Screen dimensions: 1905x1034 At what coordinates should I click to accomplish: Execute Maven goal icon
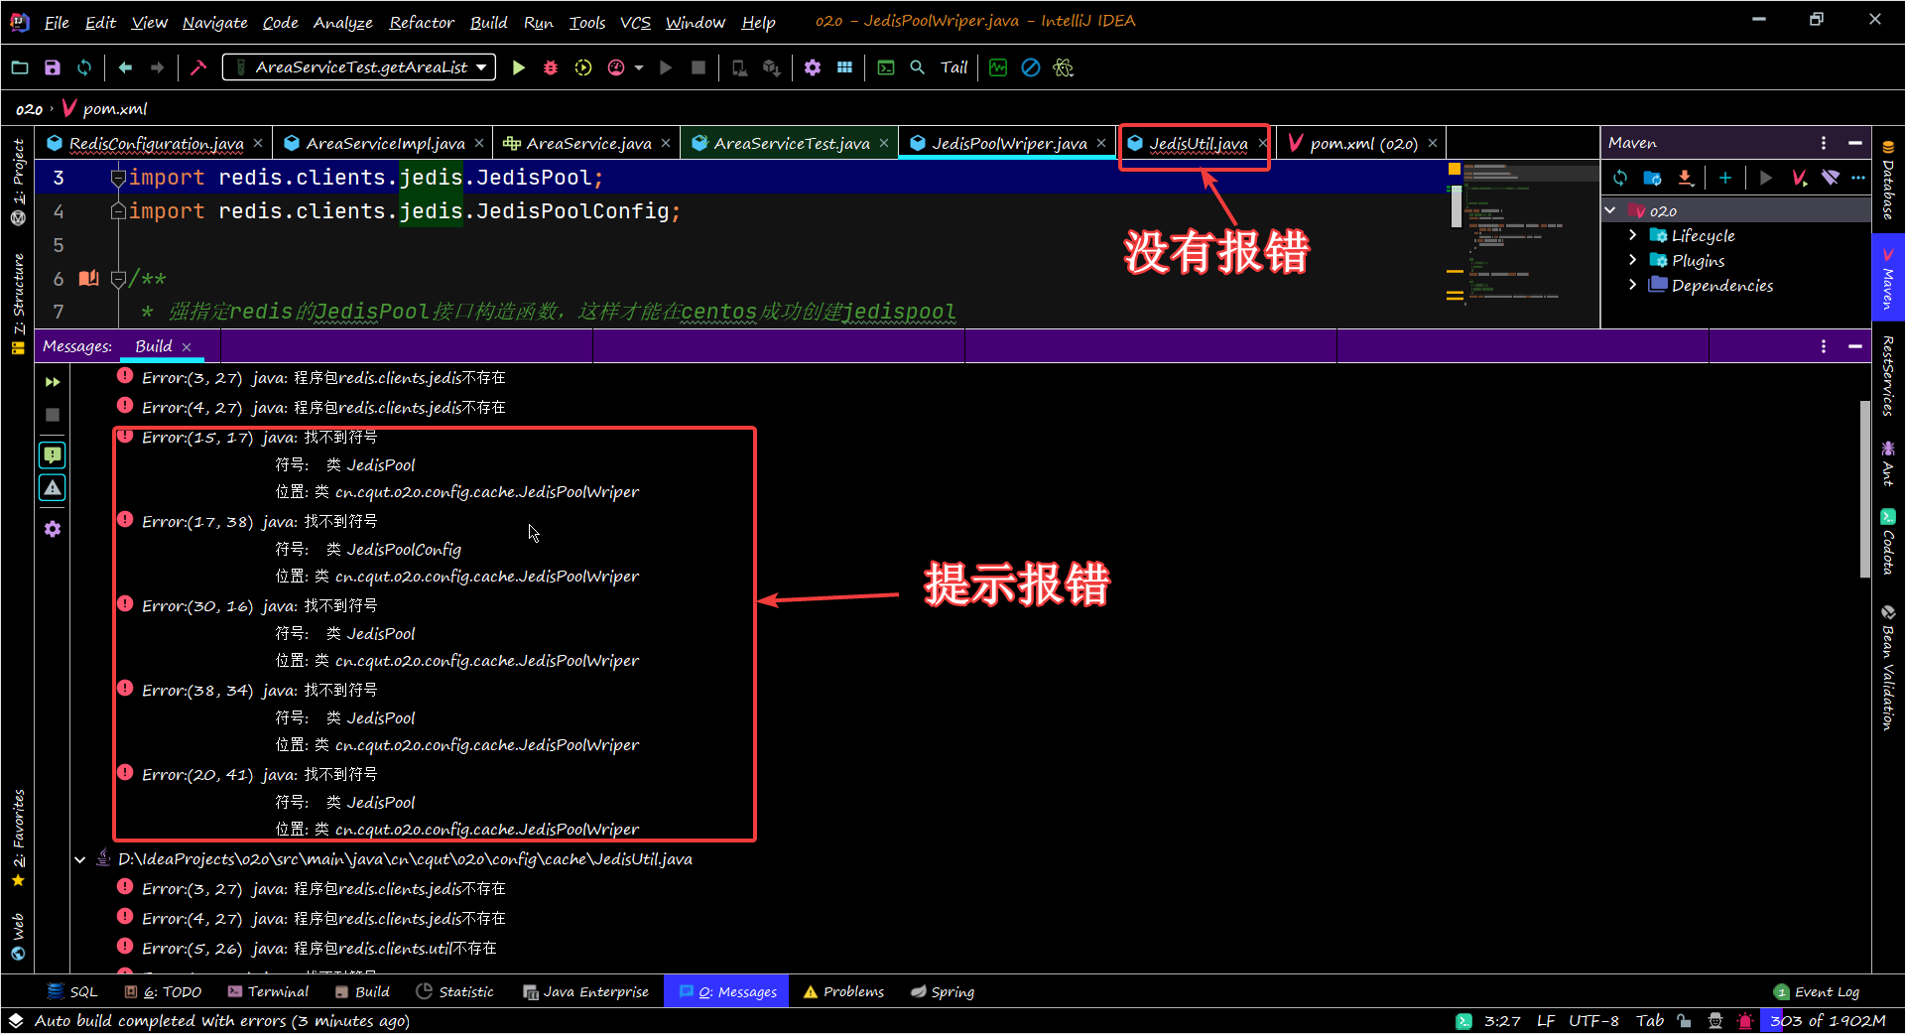(x=1799, y=178)
